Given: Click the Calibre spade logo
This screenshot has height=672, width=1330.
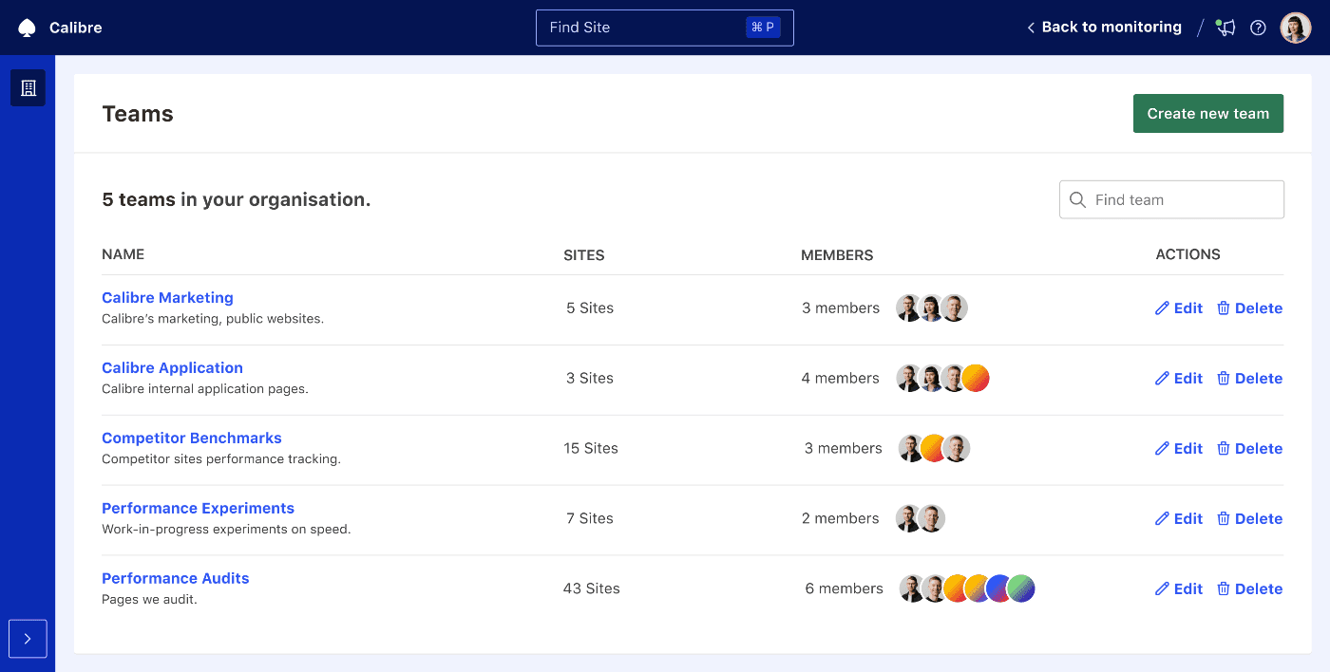Looking at the screenshot, I should tap(28, 27).
